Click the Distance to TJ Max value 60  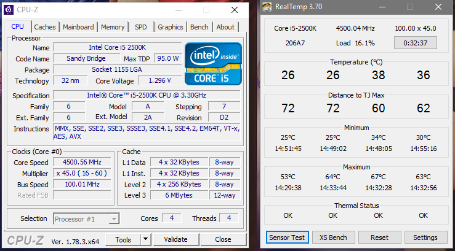379,108
